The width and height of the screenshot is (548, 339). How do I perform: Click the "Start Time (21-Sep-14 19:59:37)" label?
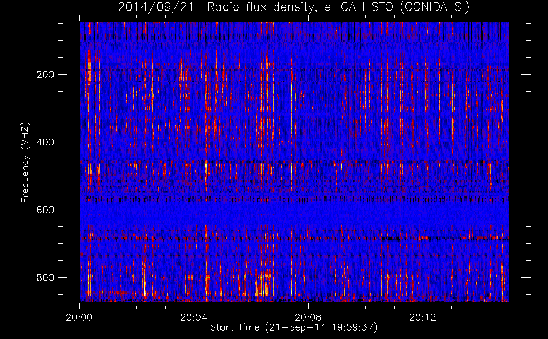click(x=294, y=327)
